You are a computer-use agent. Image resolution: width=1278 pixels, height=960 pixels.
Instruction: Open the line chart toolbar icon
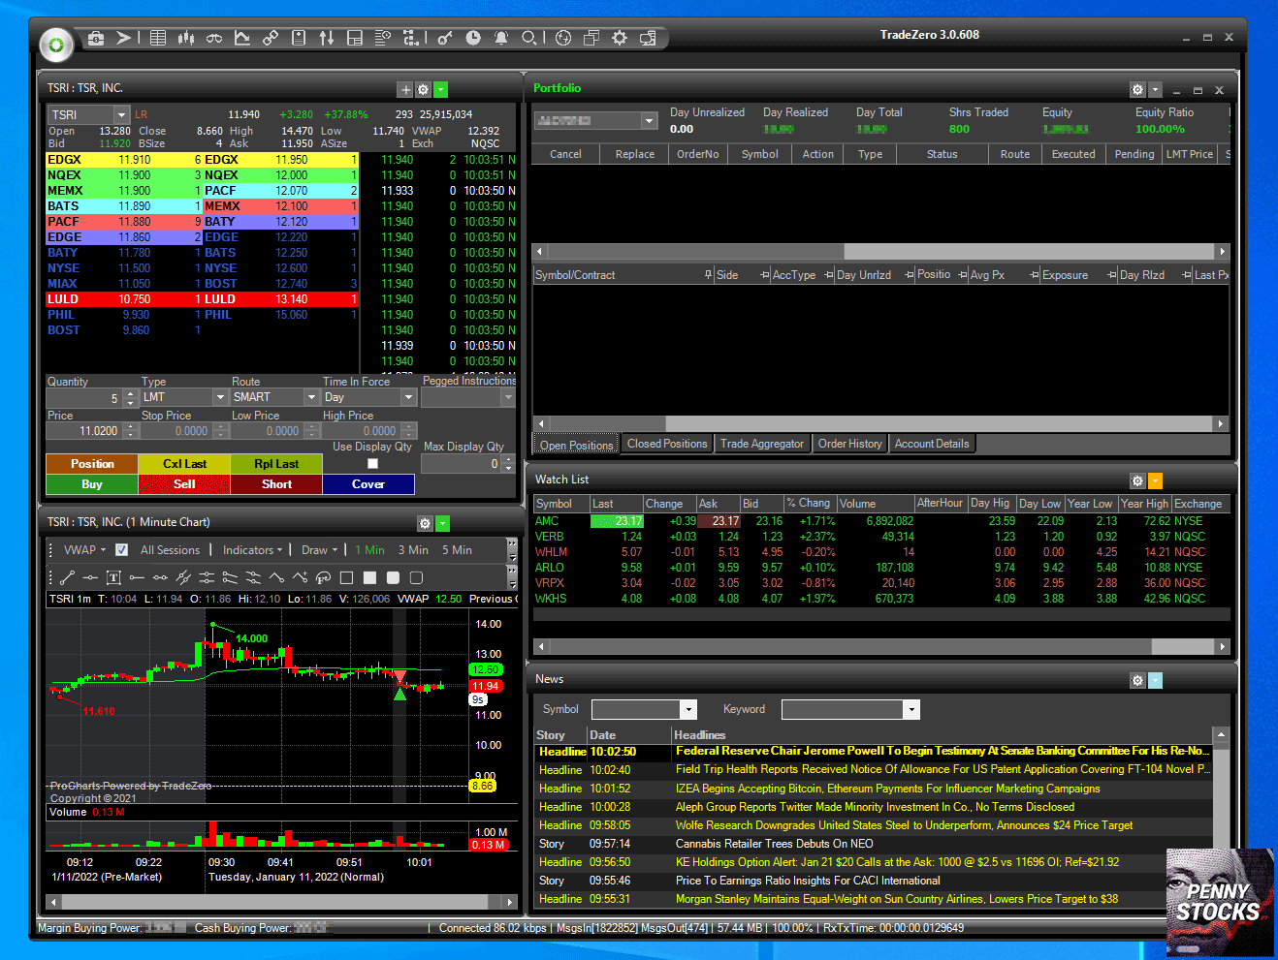(242, 38)
